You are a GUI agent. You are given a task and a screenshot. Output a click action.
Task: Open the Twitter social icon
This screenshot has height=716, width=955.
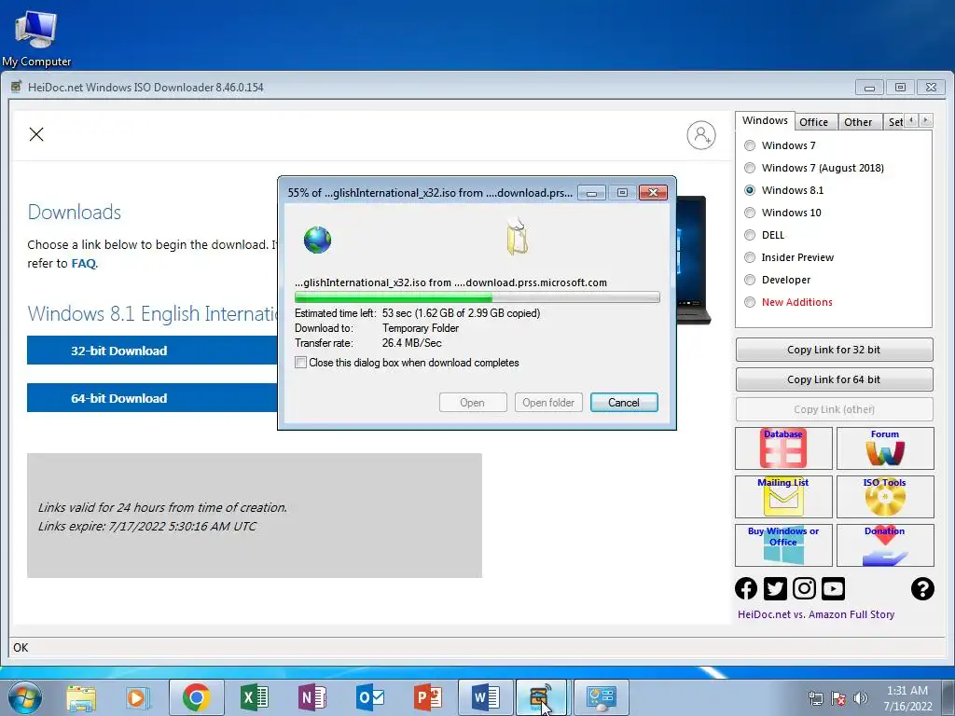tap(775, 589)
